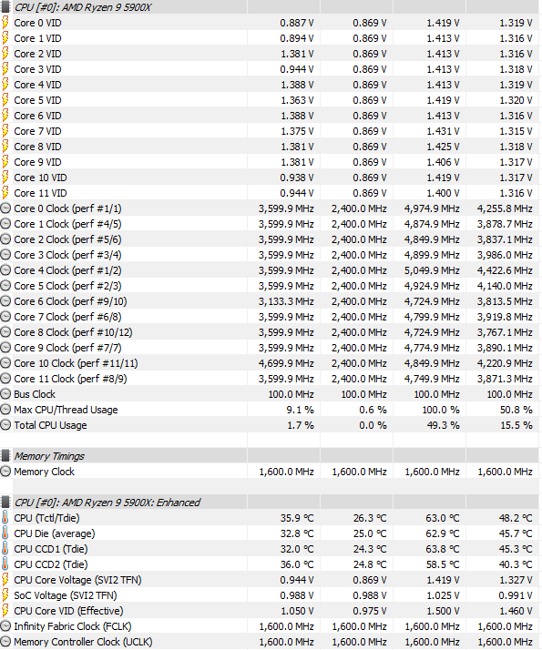The height and width of the screenshot is (650, 542).
Task: Click the Core 0 VID voltage icon
Action: coord(5,23)
